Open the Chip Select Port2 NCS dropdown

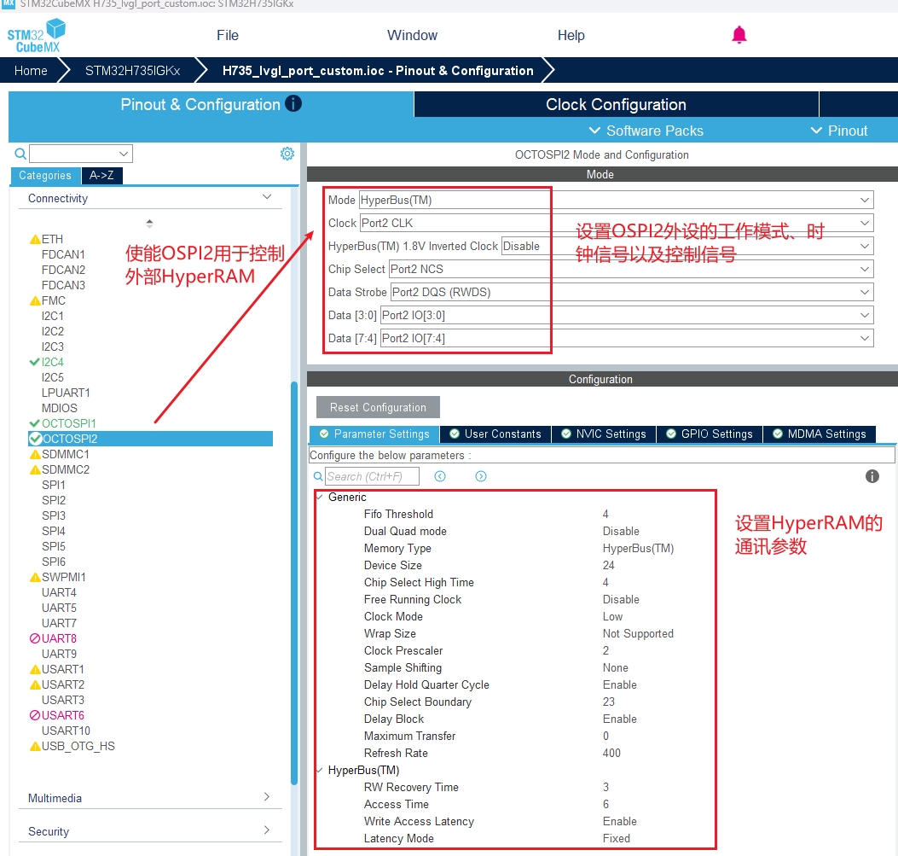(631, 269)
